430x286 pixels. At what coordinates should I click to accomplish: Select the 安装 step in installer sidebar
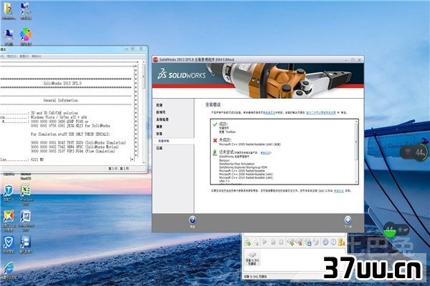coord(159,134)
